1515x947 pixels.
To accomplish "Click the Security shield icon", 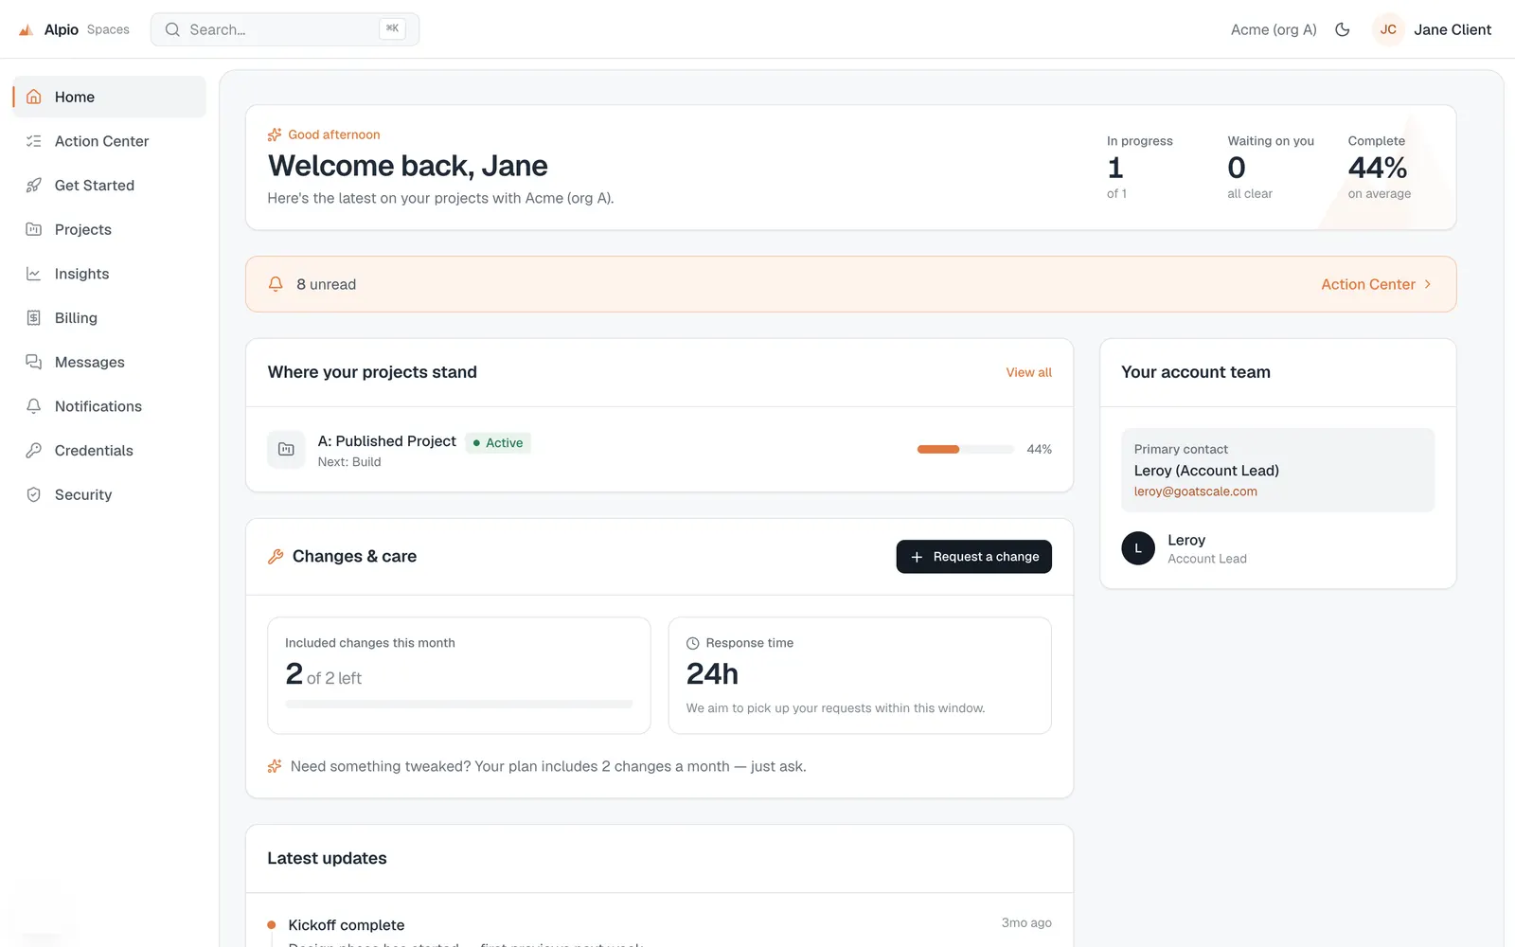I will [34, 494].
